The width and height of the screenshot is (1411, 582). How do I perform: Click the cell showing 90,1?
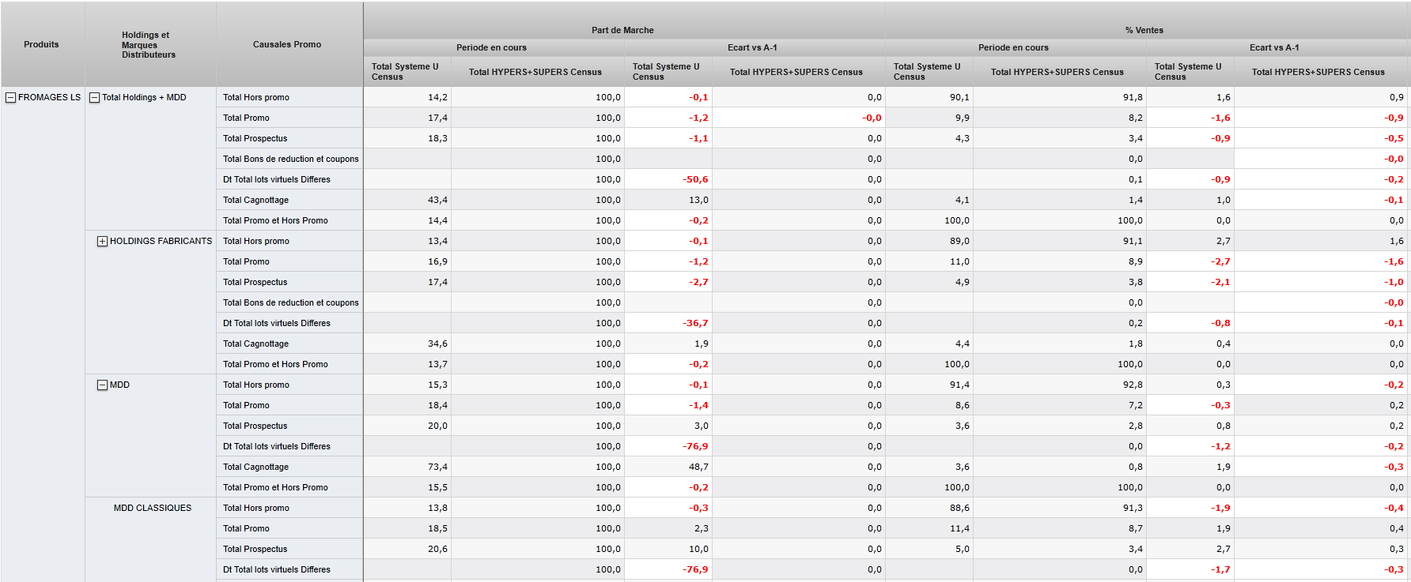(x=929, y=97)
